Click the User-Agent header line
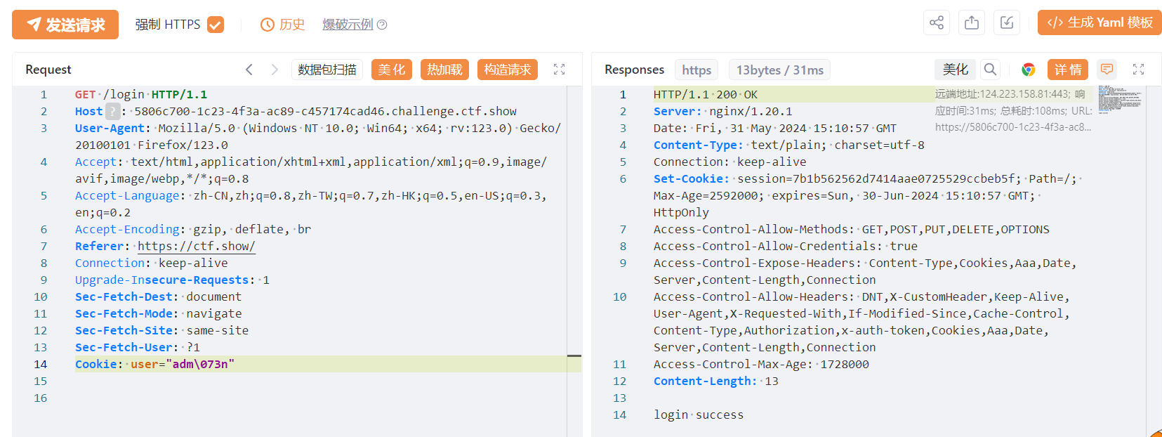 click(x=318, y=136)
